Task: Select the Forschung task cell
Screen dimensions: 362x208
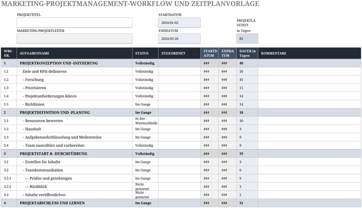Action: tap(74, 80)
